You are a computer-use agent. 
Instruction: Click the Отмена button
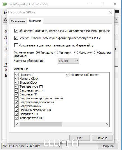pyautogui.click(x=102, y=138)
